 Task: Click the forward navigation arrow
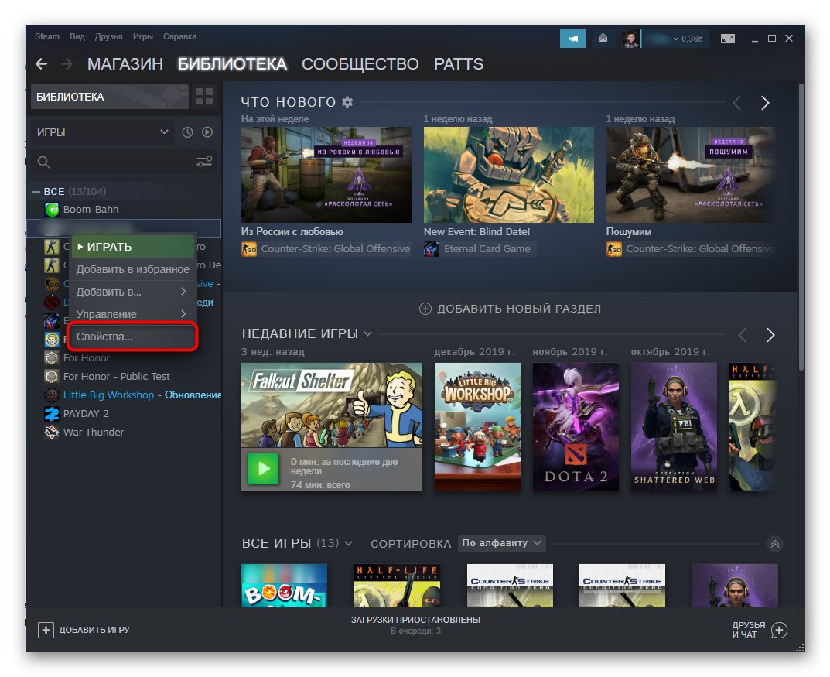(x=67, y=64)
